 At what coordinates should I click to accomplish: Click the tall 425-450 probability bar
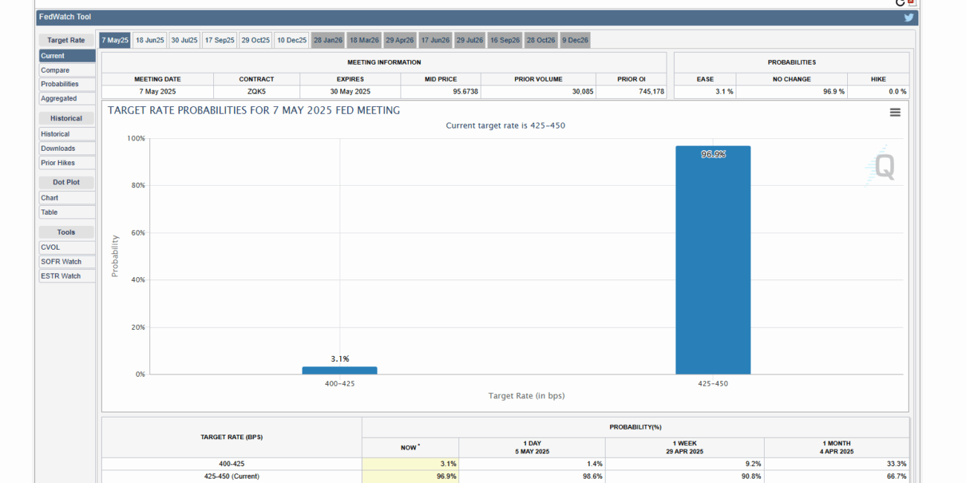(x=713, y=260)
